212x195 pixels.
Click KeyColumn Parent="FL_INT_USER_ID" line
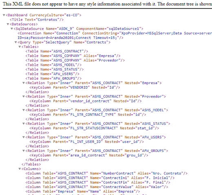[86, 142]
